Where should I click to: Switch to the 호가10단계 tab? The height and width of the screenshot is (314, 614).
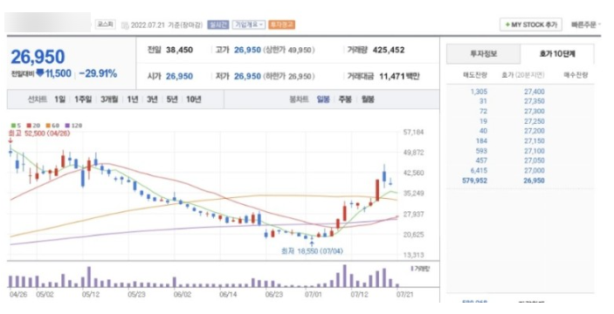[557, 54]
